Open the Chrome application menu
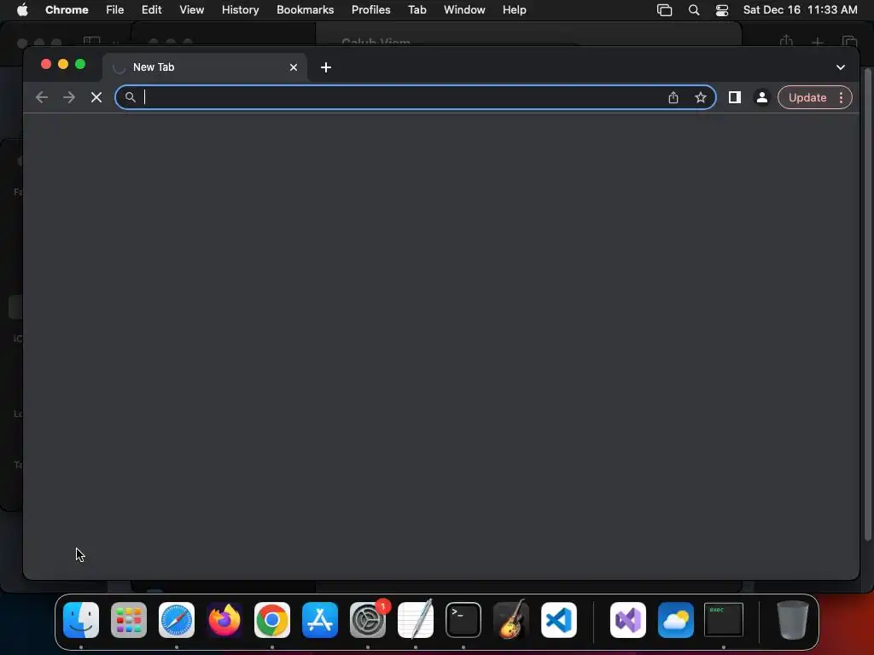This screenshot has width=874, height=655. [x=67, y=10]
